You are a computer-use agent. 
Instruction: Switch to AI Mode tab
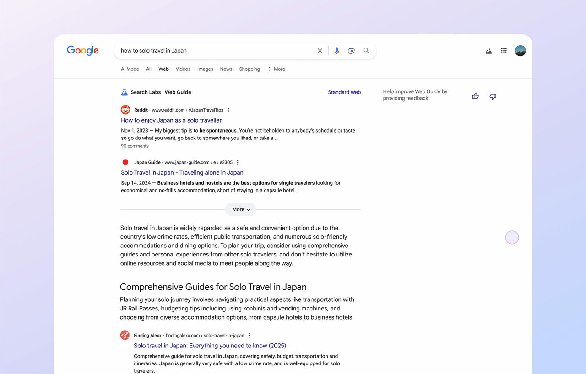(x=130, y=69)
